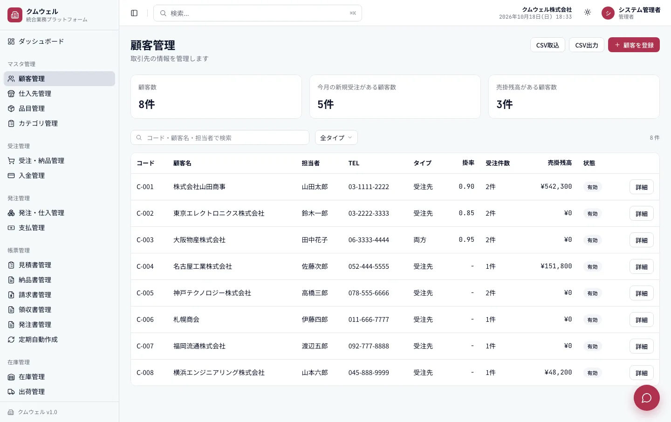Click code C-003 cell
Screen dimensions: 671x422
[145, 240]
